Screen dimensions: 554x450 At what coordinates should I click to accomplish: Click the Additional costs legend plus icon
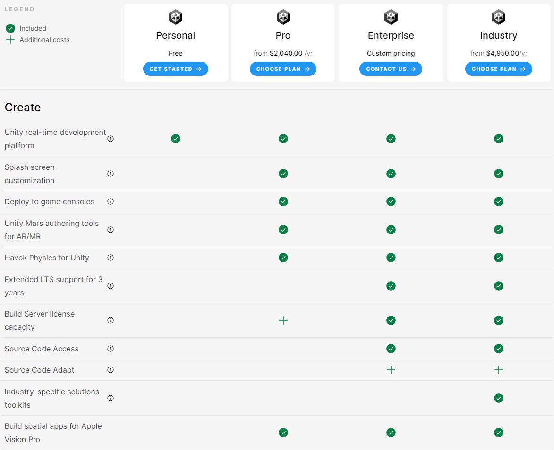pyautogui.click(x=10, y=40)
